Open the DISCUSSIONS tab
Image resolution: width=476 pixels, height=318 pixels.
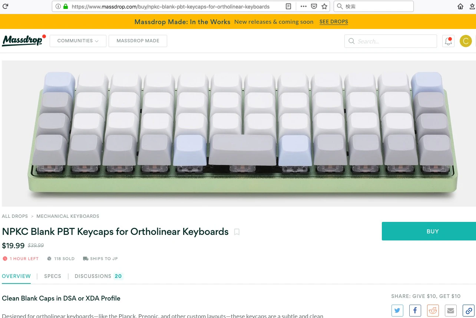93,276
